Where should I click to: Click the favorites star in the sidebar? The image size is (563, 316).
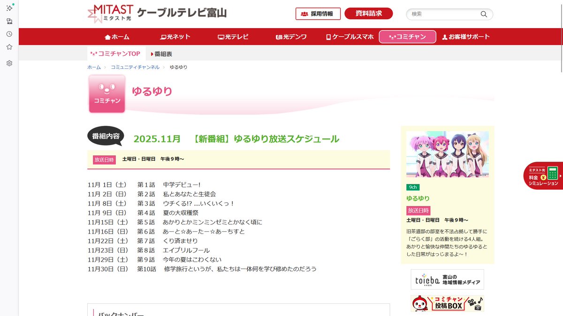coord(9,46)
